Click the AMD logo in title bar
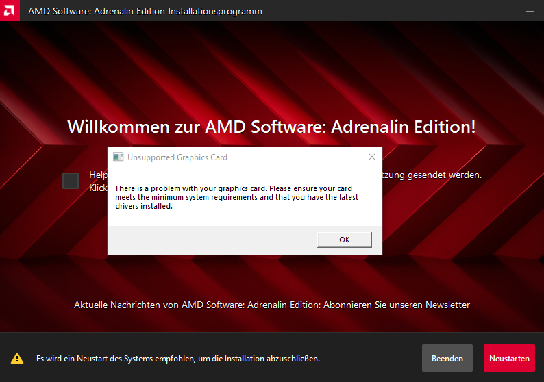 point(10,10)
